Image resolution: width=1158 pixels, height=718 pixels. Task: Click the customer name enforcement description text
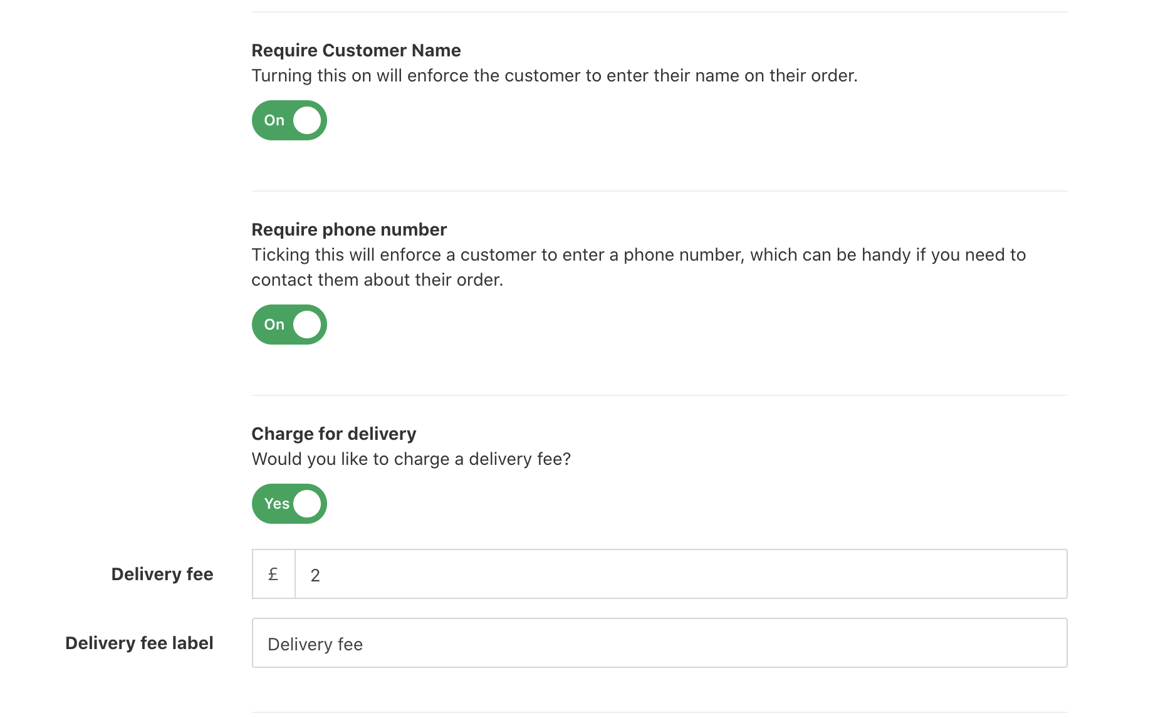(x=554, y=76)
